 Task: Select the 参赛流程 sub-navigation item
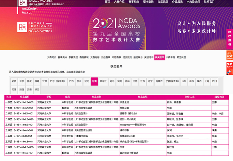coord(73,57)
